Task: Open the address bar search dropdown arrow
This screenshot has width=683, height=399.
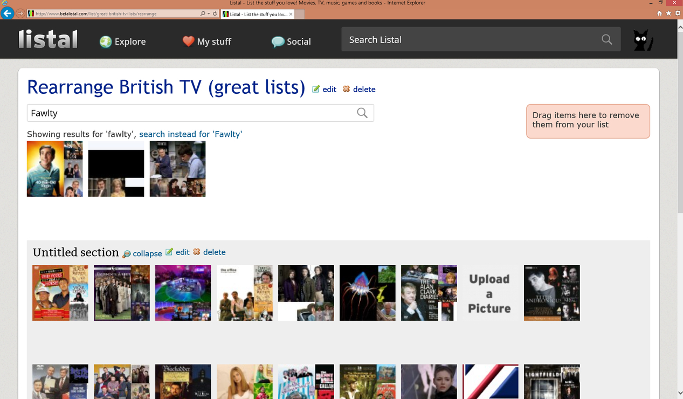Action: pyautogui.click(x=209, y=13)
